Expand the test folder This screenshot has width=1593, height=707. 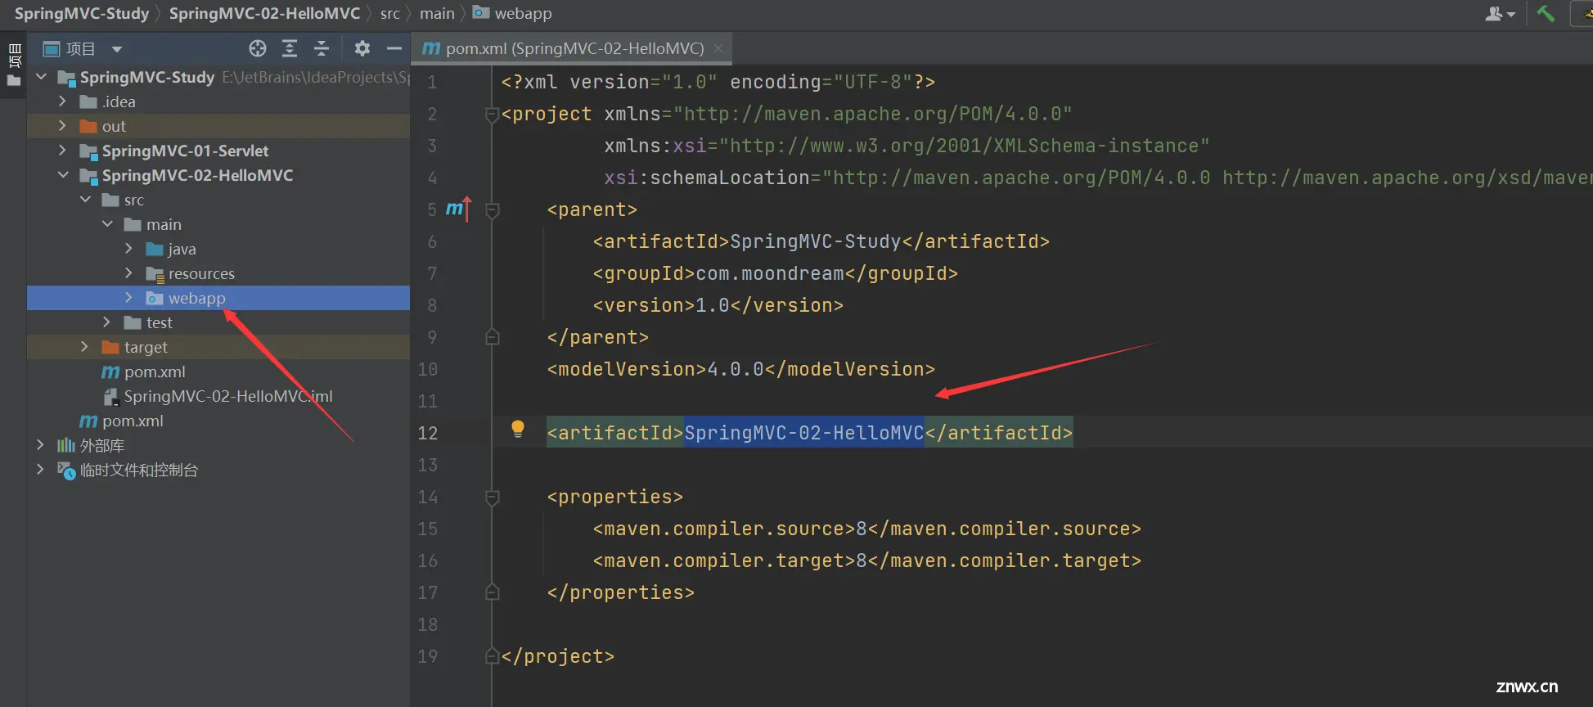tap(106, 322)
